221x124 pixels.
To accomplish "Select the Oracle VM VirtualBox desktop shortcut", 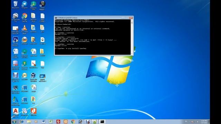I will click(33, 77).
